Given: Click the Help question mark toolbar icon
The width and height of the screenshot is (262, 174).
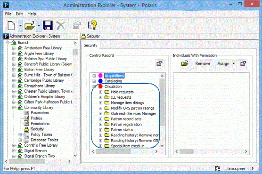Looking at the screenshot, I should (92, 25).
